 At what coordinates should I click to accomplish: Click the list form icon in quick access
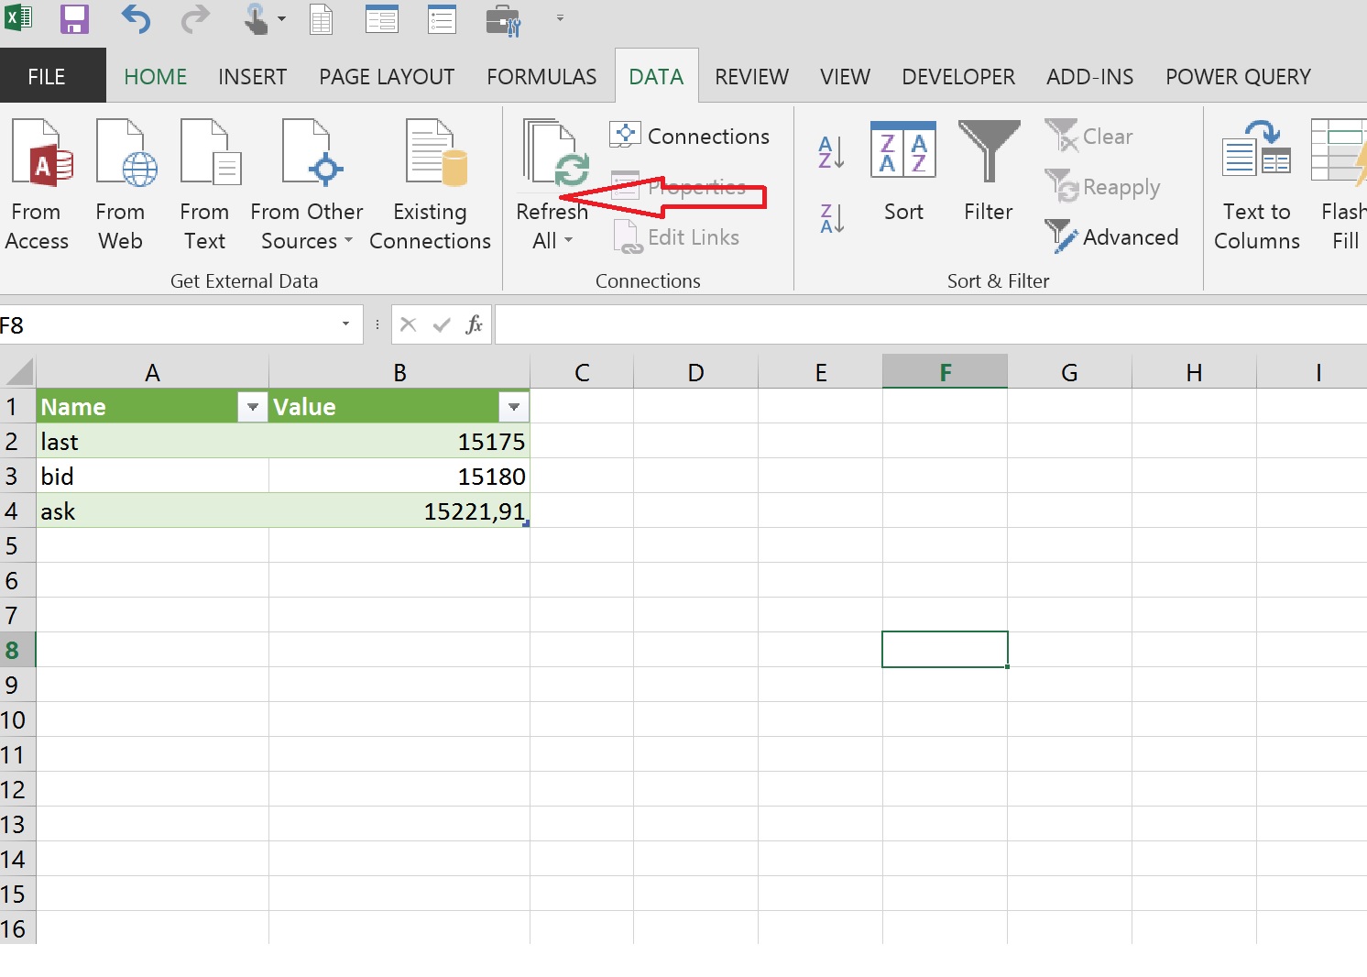pyautogui.click(x=443, y=18)
